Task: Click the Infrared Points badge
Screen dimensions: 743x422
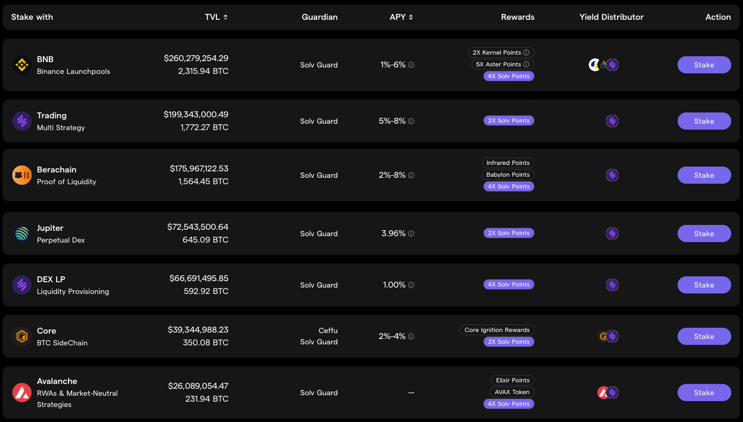Action: (x=508, y=163)
